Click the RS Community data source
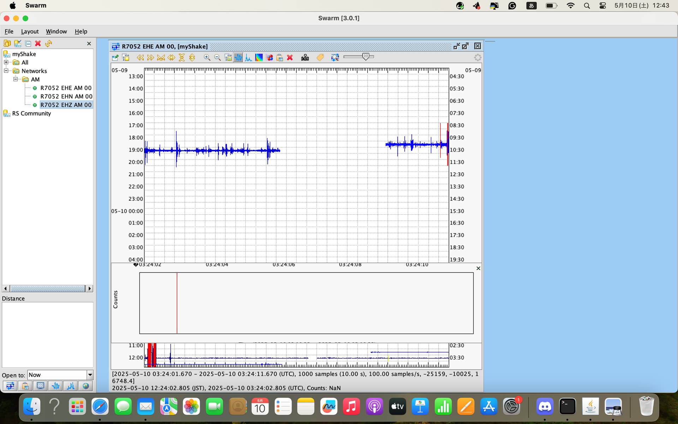 [x=31, y=113]
